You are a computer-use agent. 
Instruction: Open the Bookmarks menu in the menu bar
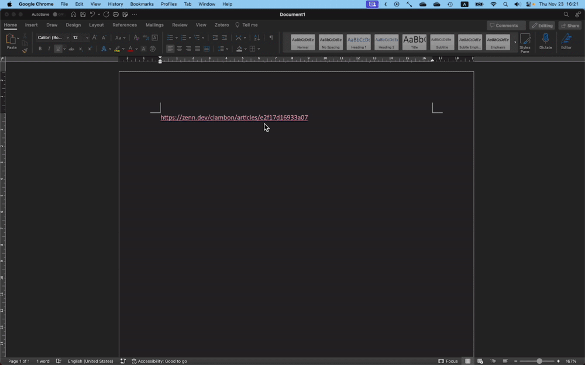click(142, 4)
